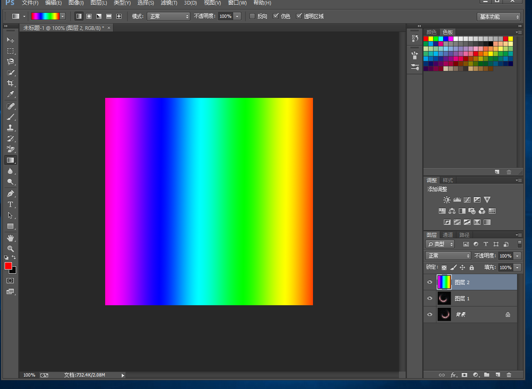The image size is (532, 389).
Task: Choose the linear gradient style
Action: [79, 16]
